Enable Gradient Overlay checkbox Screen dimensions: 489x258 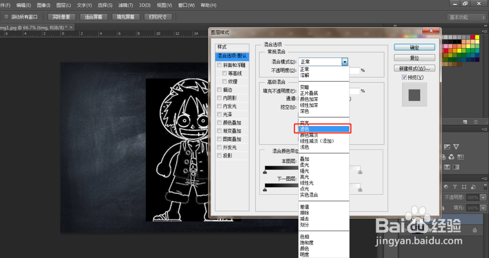pos(219,131)
